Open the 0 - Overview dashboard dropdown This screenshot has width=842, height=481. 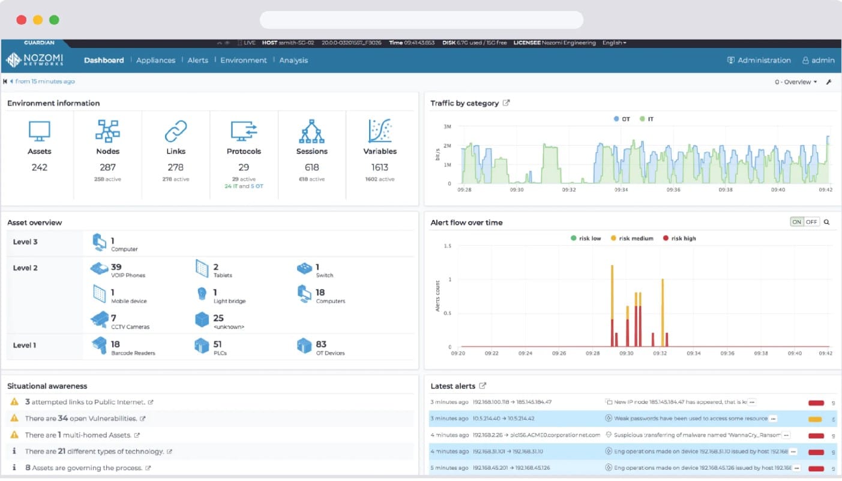pyautogui.click(x=796, y=82)
